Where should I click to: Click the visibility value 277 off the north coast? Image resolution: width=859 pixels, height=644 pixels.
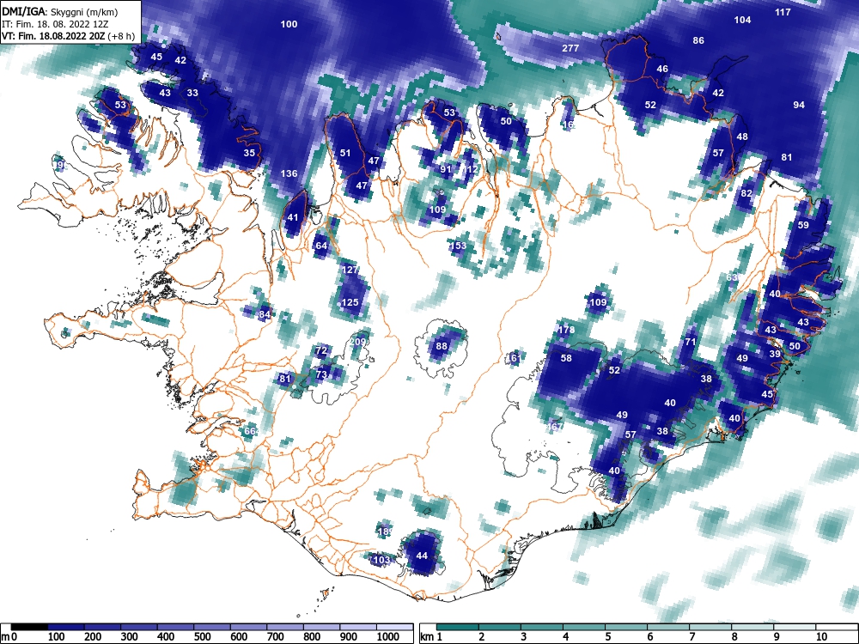coord(570,48)
